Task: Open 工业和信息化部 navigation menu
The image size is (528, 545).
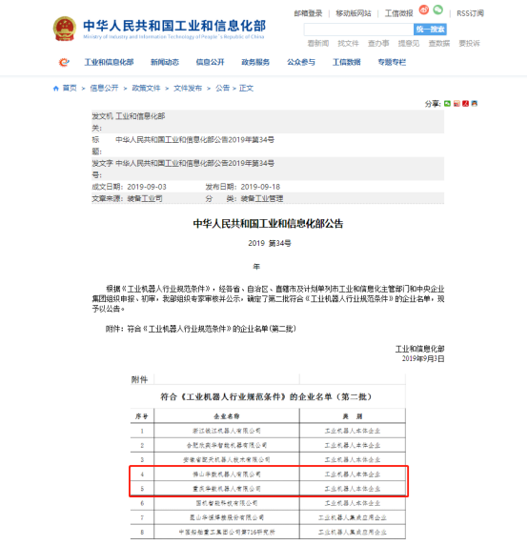Action: click(110, 62)
